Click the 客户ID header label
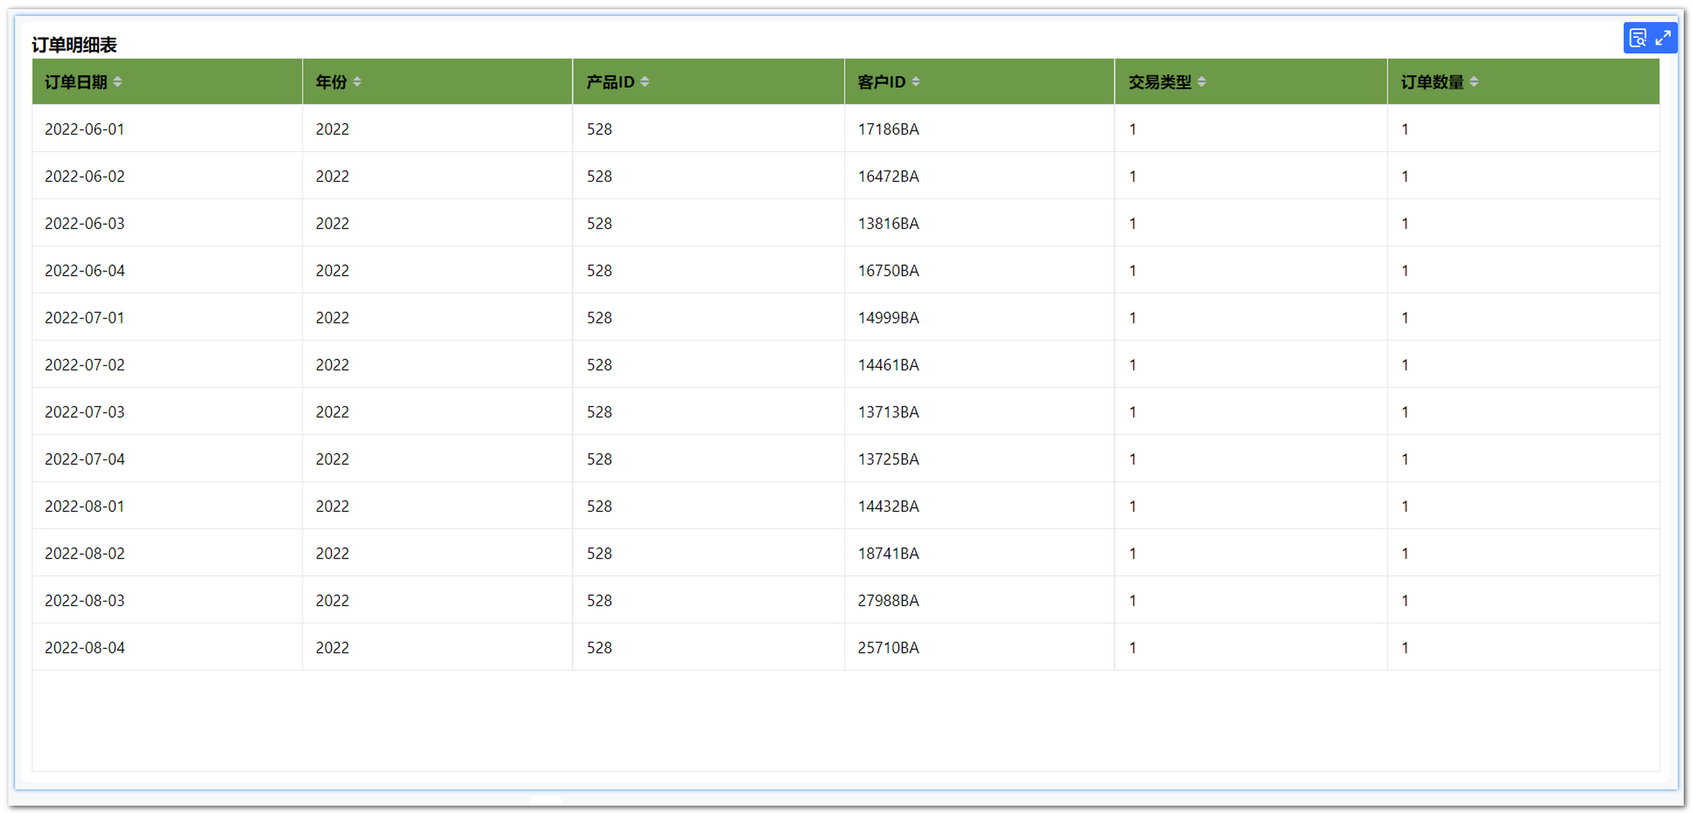Image resolution: width=1692 pixels, height=814 pixels. [881, 82]
